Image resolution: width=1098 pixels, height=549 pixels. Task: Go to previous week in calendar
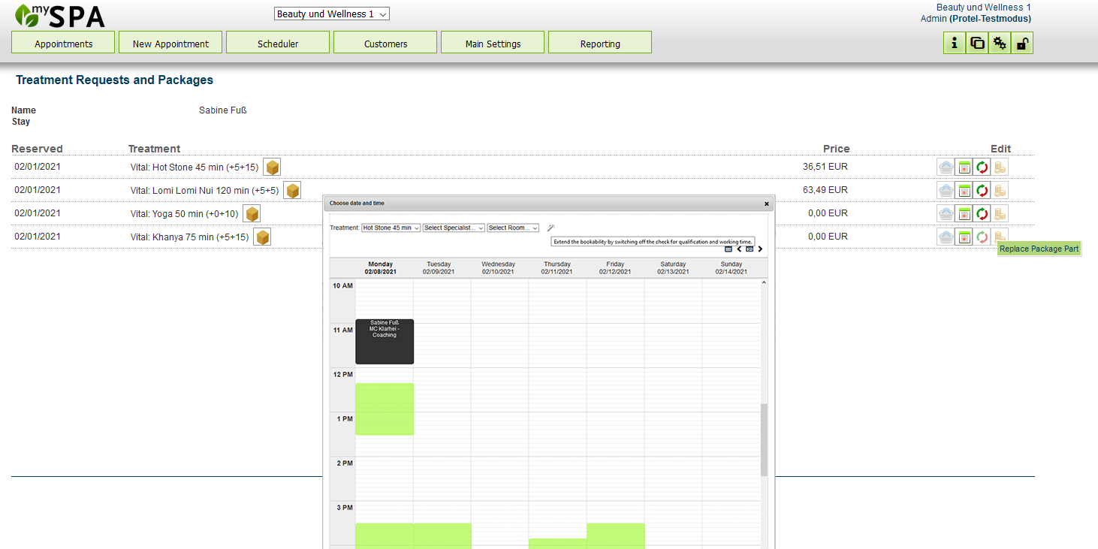(739, 249)
